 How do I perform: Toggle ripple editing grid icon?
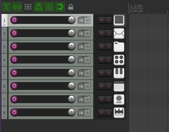coord(28,7)
